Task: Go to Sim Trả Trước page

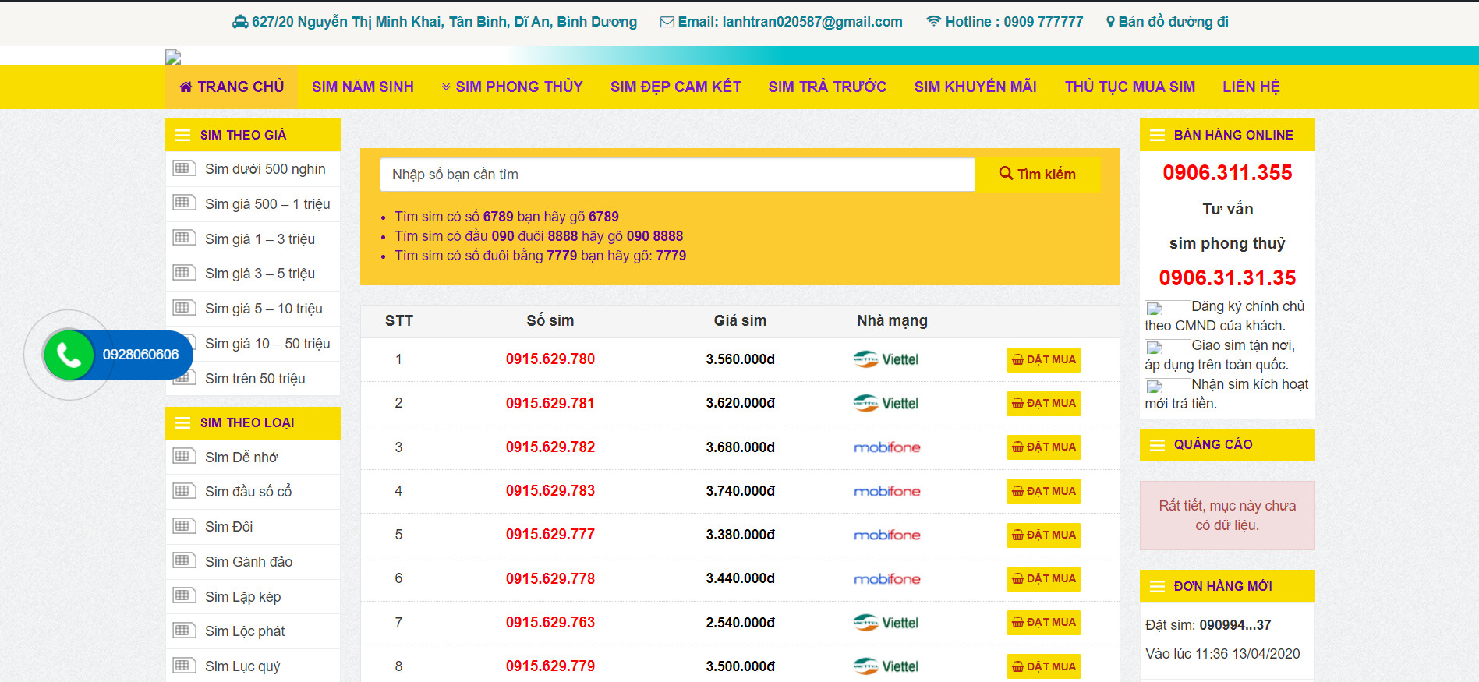Action: point(827,87)
